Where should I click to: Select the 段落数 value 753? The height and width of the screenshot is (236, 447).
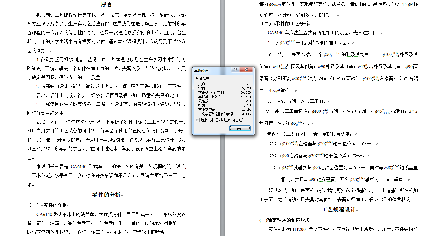click(x=248, y=101)
